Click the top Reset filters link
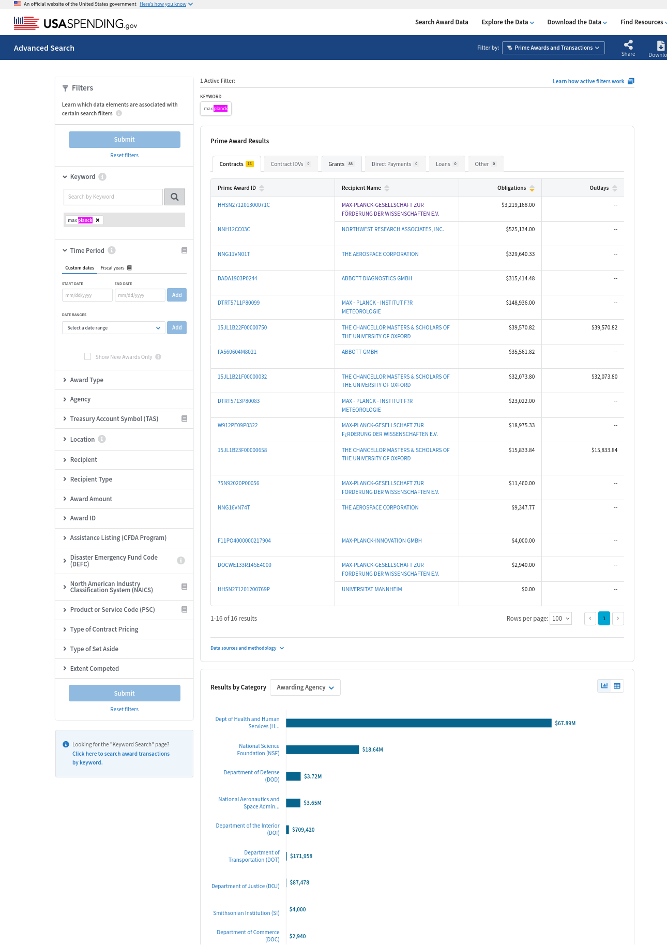 124,155
